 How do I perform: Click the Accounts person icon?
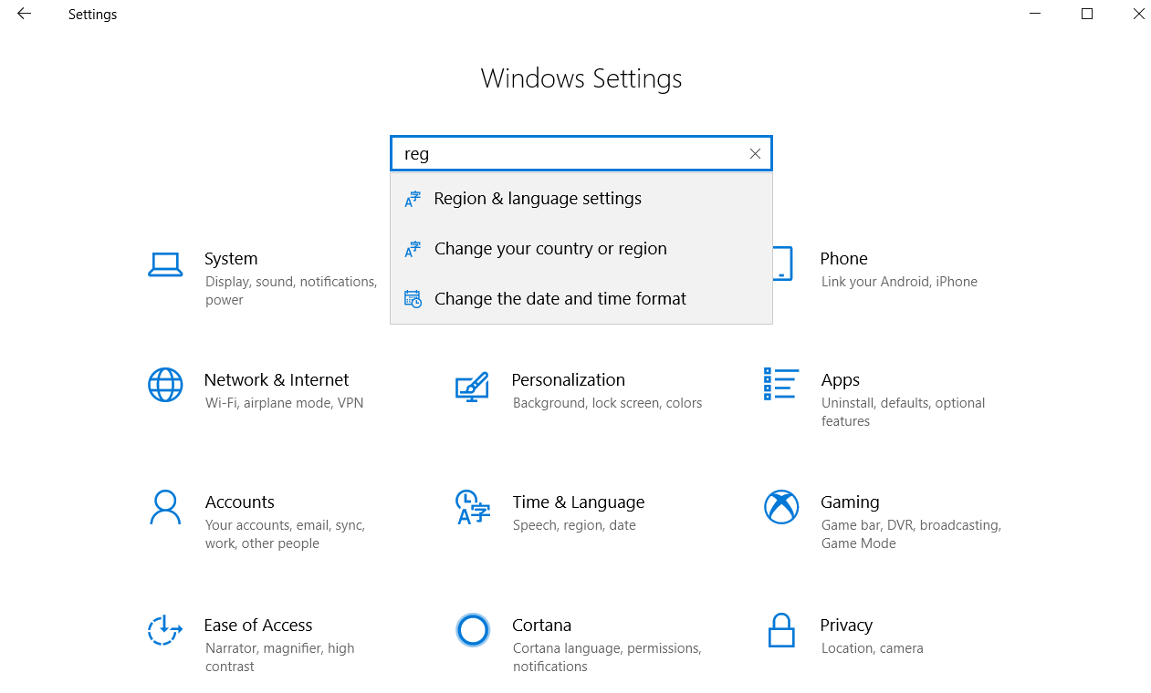pyautogui.click(x=165, y=507)
